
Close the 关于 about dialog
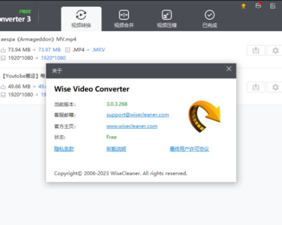point(229,69)
